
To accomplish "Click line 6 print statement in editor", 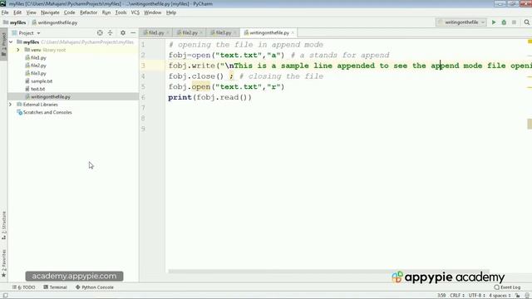I will click(209, 97).
